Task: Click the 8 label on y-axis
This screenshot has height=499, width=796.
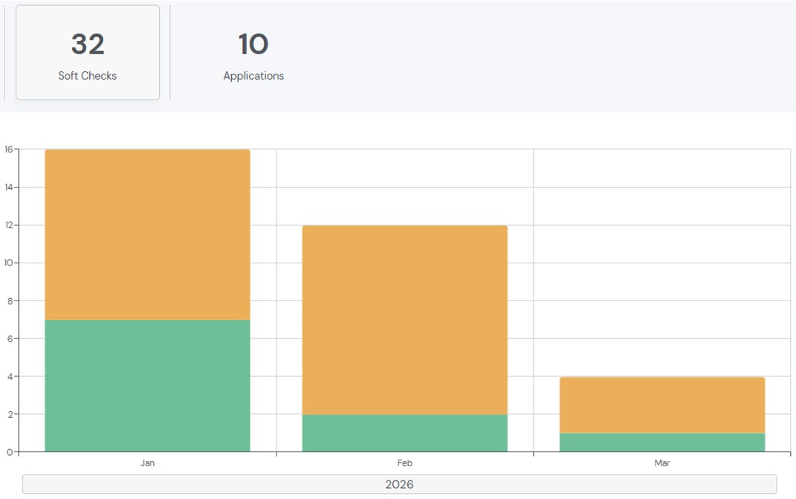Action: click(10, 301)
